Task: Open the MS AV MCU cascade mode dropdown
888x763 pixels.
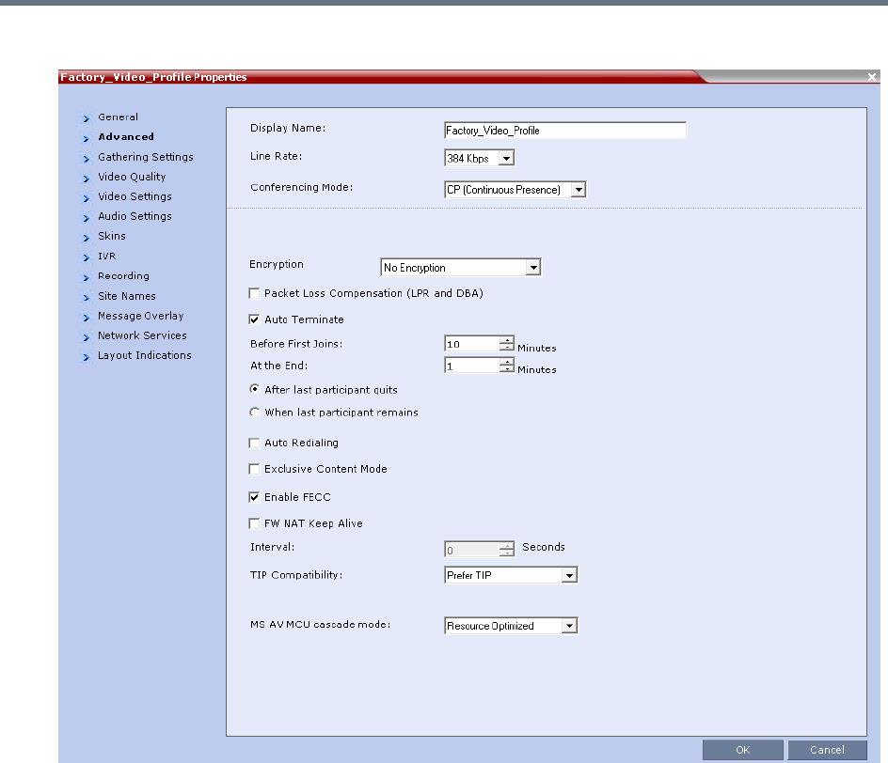Action: [x=570, y=626]
